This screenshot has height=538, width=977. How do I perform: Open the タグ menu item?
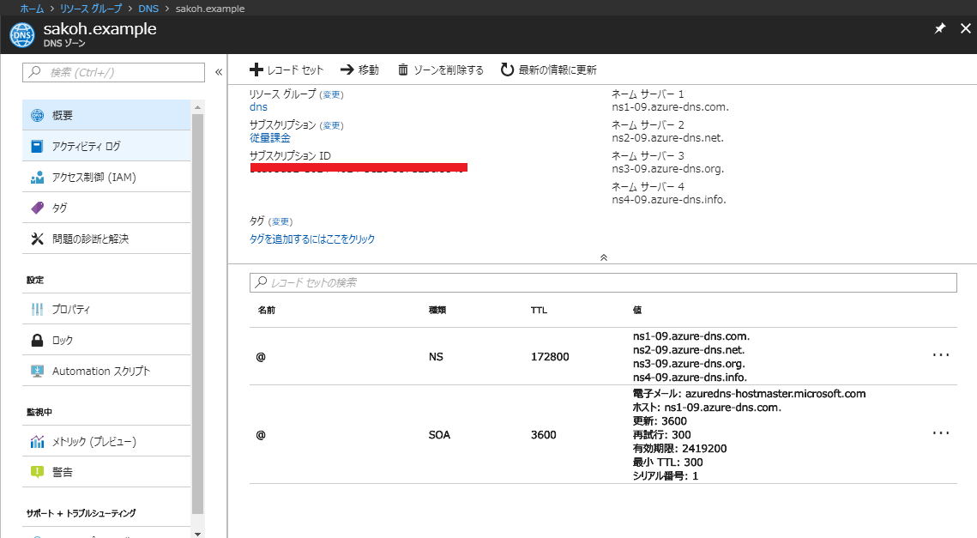click(106, 208)
